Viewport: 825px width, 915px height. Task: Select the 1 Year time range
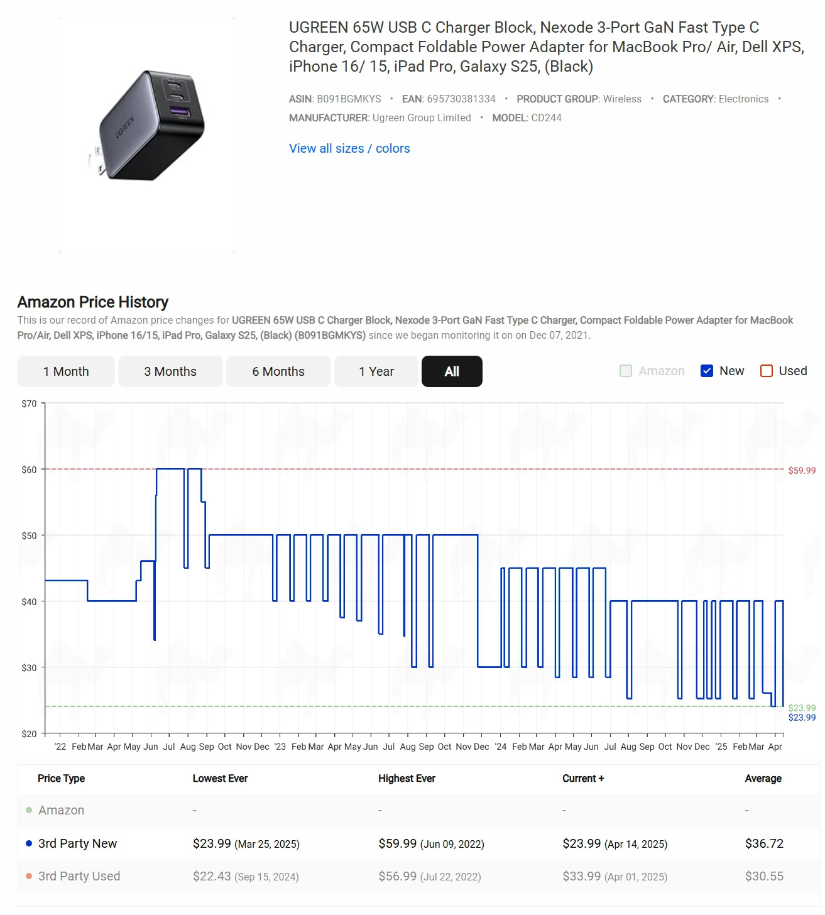[376, 371]
